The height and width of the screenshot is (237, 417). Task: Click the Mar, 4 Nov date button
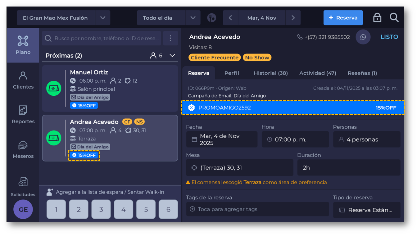coord(262,18)
